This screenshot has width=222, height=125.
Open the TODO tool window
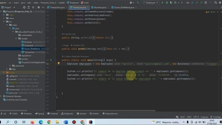click(14, 114)
